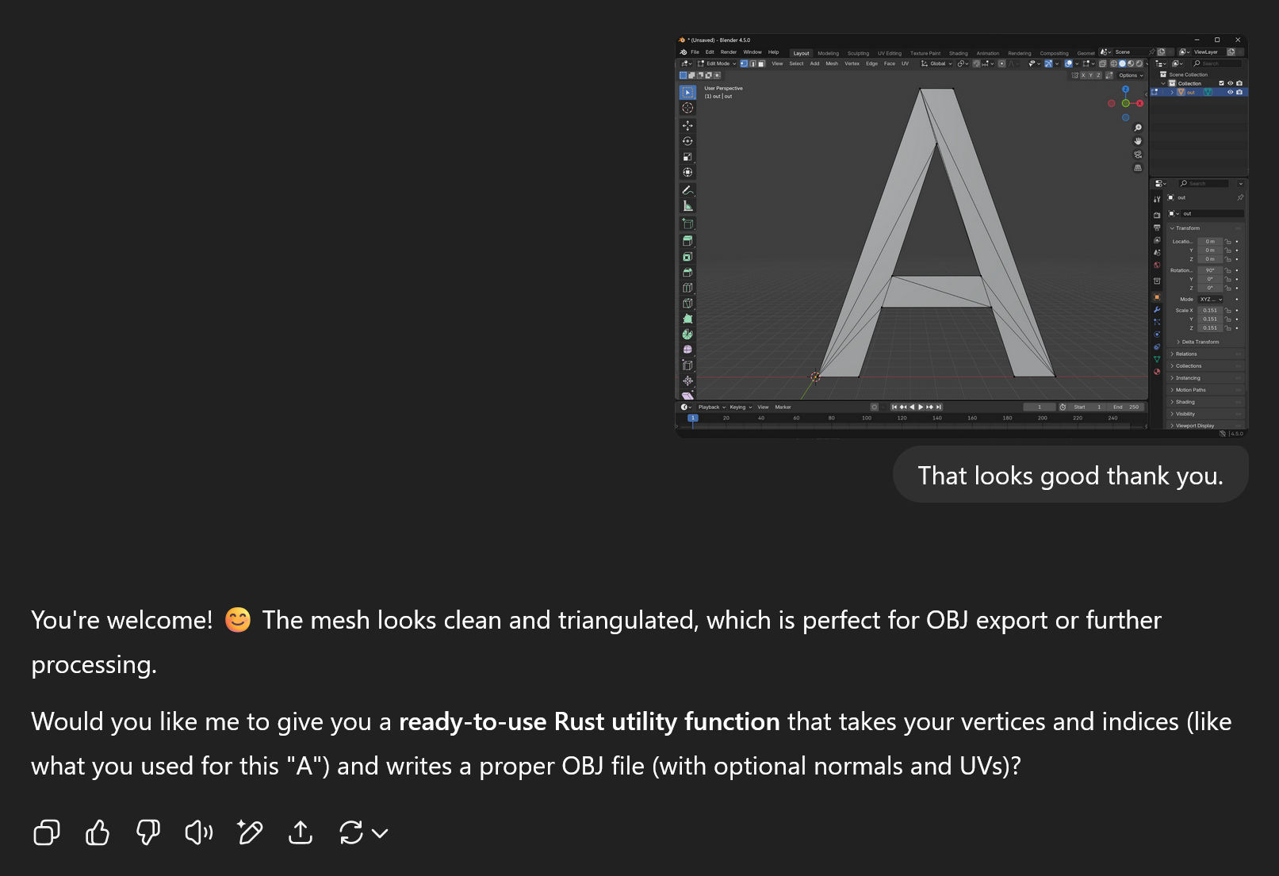Edit the reply in canvas pencil icon

point(250,832)
